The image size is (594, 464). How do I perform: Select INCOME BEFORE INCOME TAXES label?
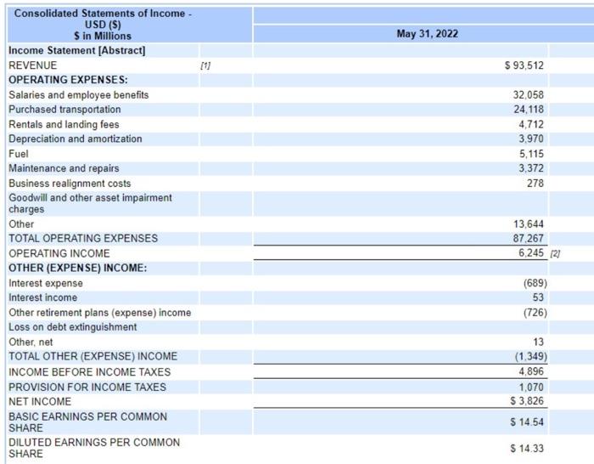(x=89, y=372)
